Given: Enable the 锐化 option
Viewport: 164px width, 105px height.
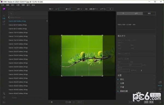Looking at the screenshot, I should (x=118, y=79).
